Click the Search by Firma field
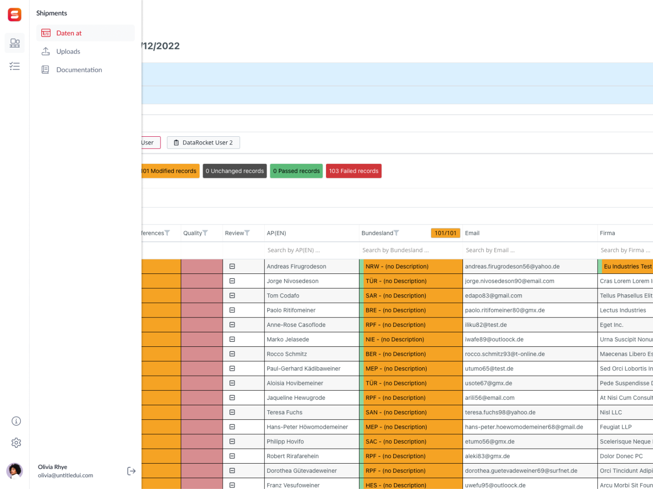Screen dimensions: 653x489 click(625, 250)
